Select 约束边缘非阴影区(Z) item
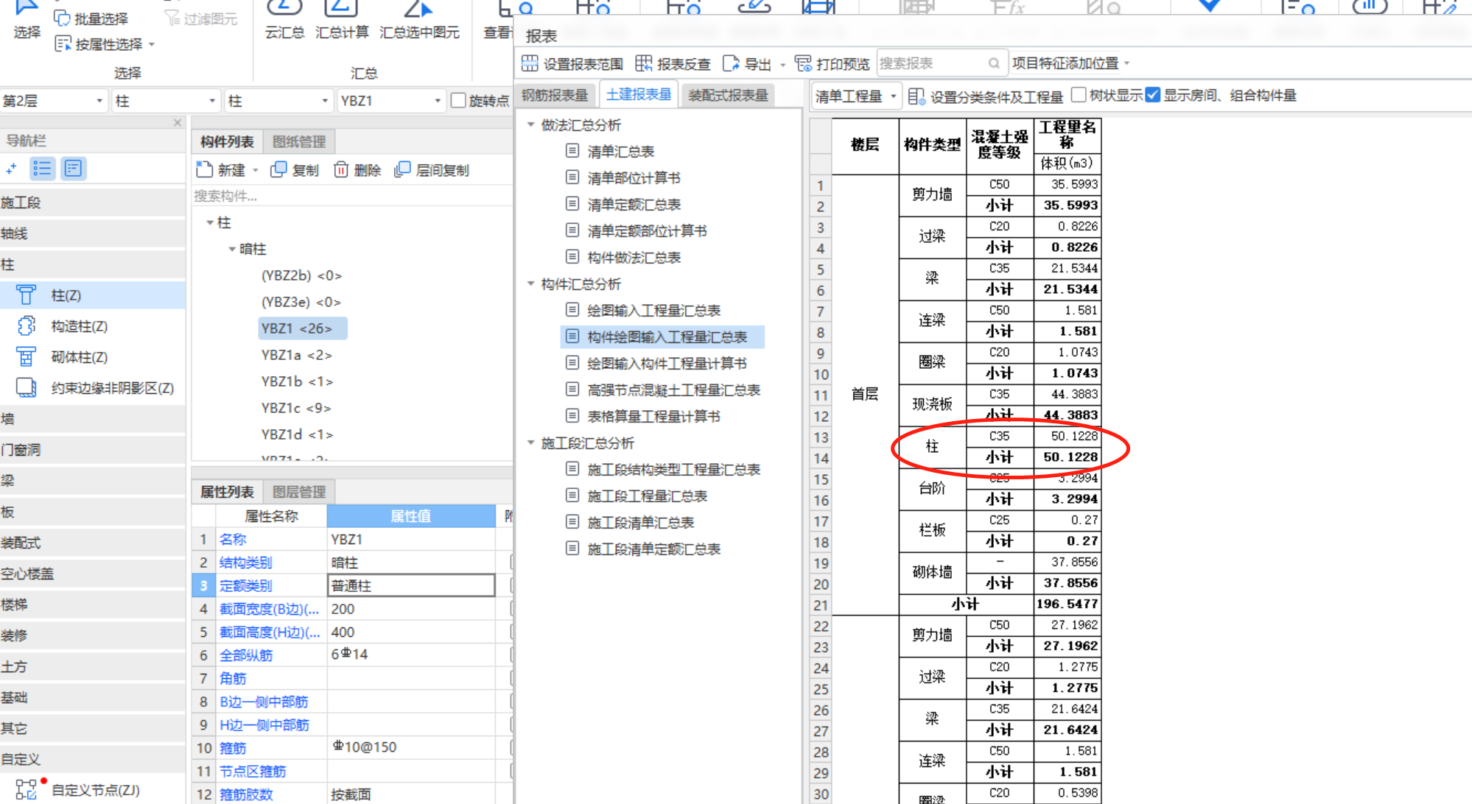 (93, 388)
